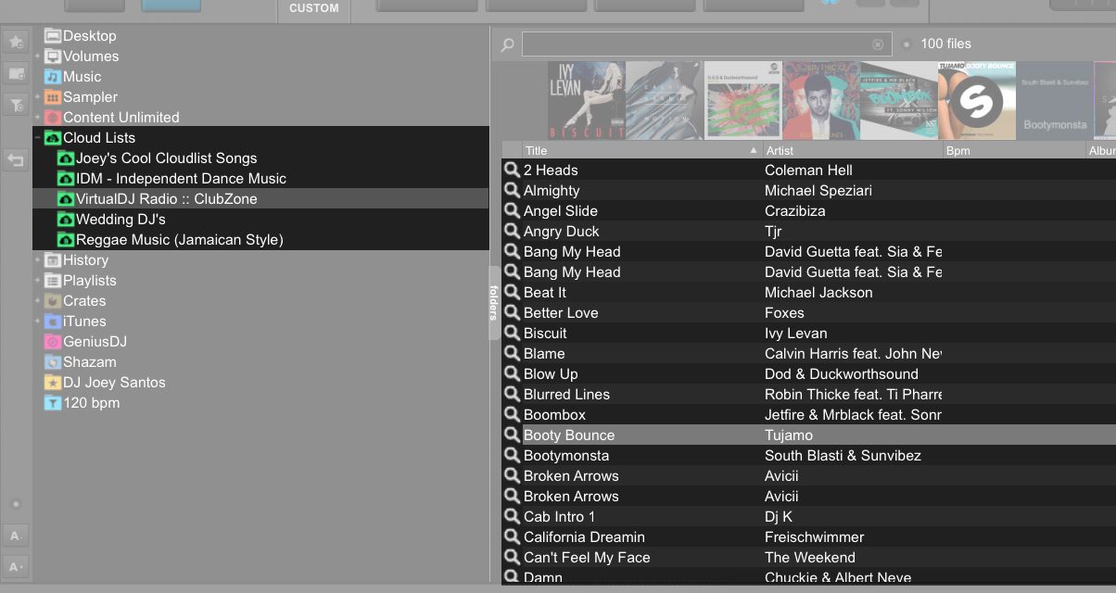The width and height of the screenshot is (1116, 593).
Task: Open IDM - Independent Dance Music list
Action: pos(181,179)
